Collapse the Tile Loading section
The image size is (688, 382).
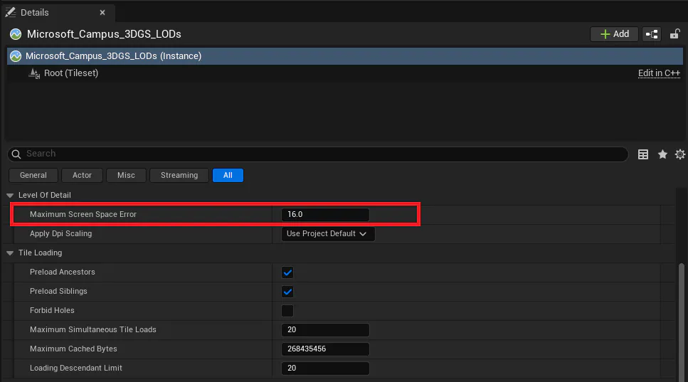10,253
